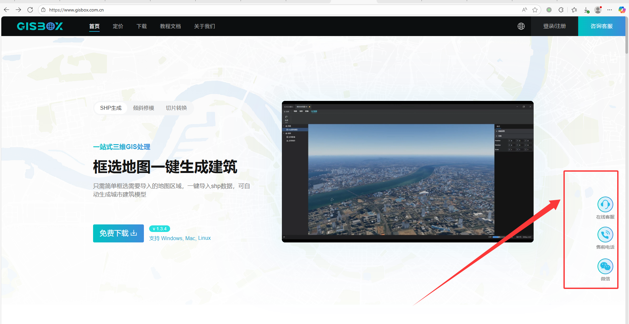
Task: Click the 登录/注册 link
Action: pyautogui.click(x=554, y=26)
